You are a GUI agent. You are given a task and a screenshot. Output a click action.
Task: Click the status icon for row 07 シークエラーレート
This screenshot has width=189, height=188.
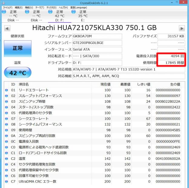[x=6, y=119]
